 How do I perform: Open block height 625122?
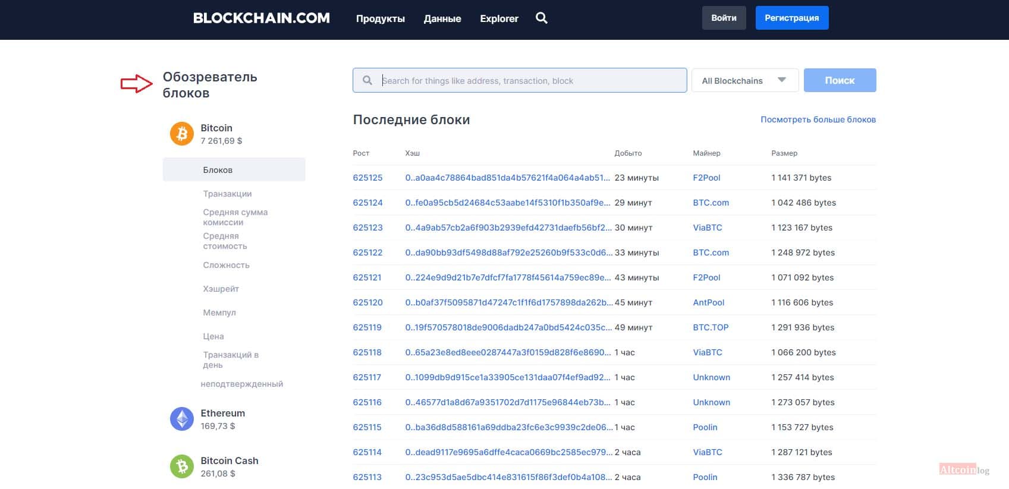tap(367, 253)
